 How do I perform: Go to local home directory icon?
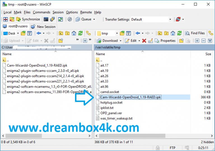(74, 33)
